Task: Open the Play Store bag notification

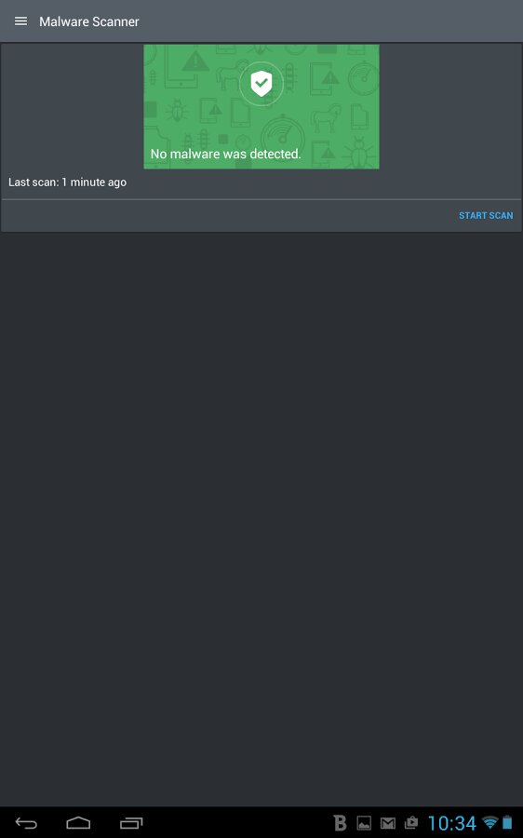Action: click(x=411, y=822)
